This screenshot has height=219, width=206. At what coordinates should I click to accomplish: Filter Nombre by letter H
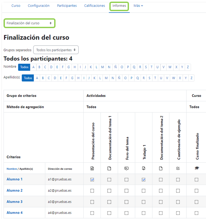pyautogui.click(x=75, y=67)
